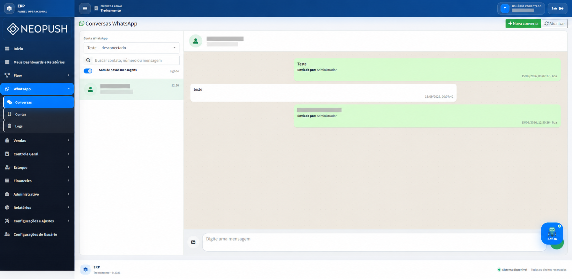Open the Conversas submenu item

[x=39, y=102]
